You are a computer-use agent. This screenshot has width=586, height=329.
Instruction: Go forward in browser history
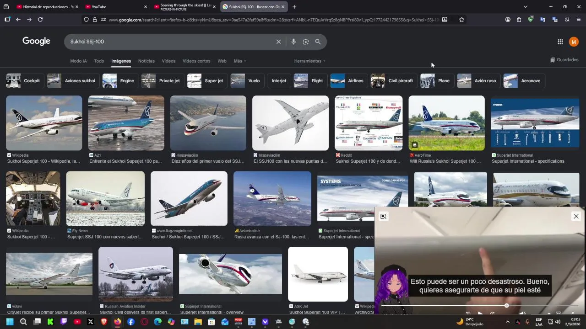(29, 20)
